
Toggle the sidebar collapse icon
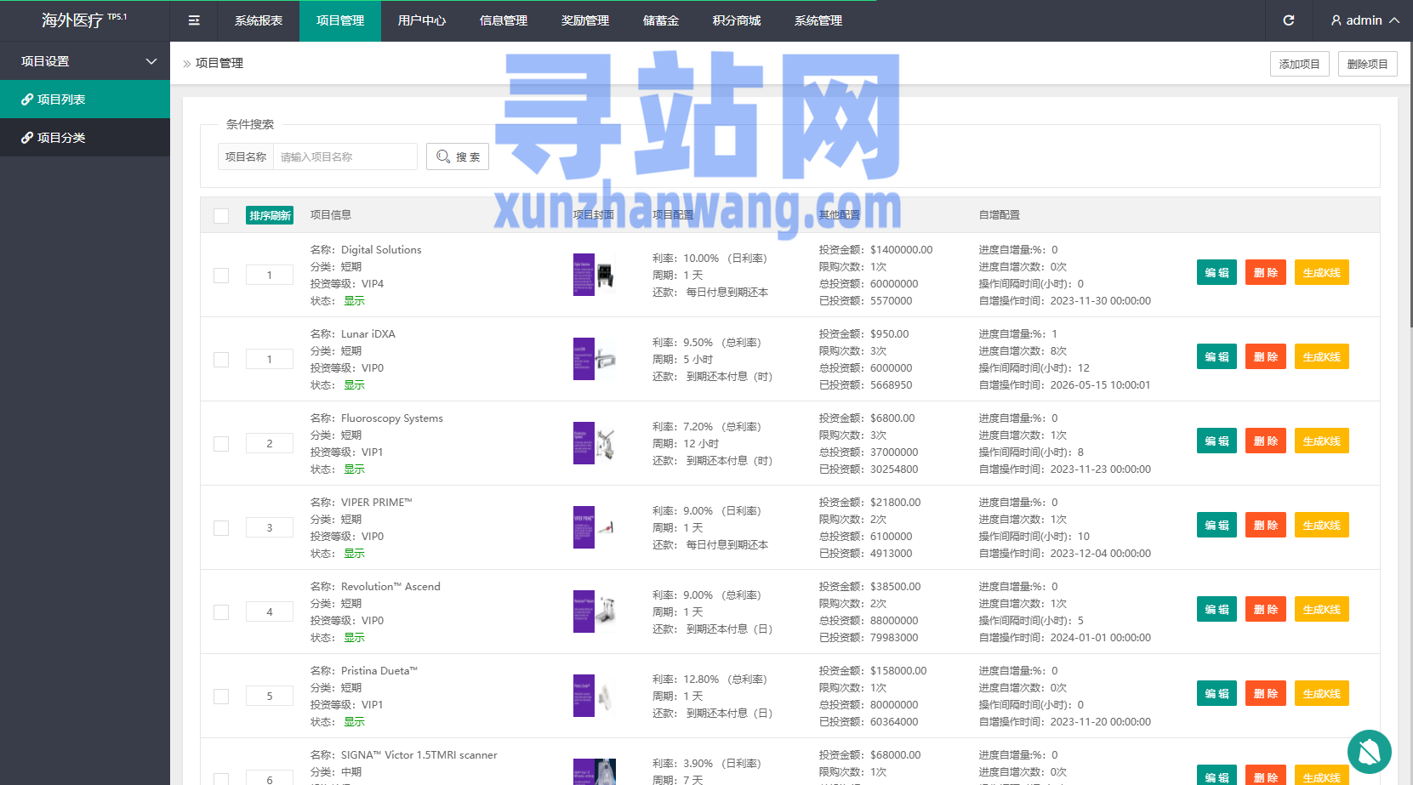194,20
